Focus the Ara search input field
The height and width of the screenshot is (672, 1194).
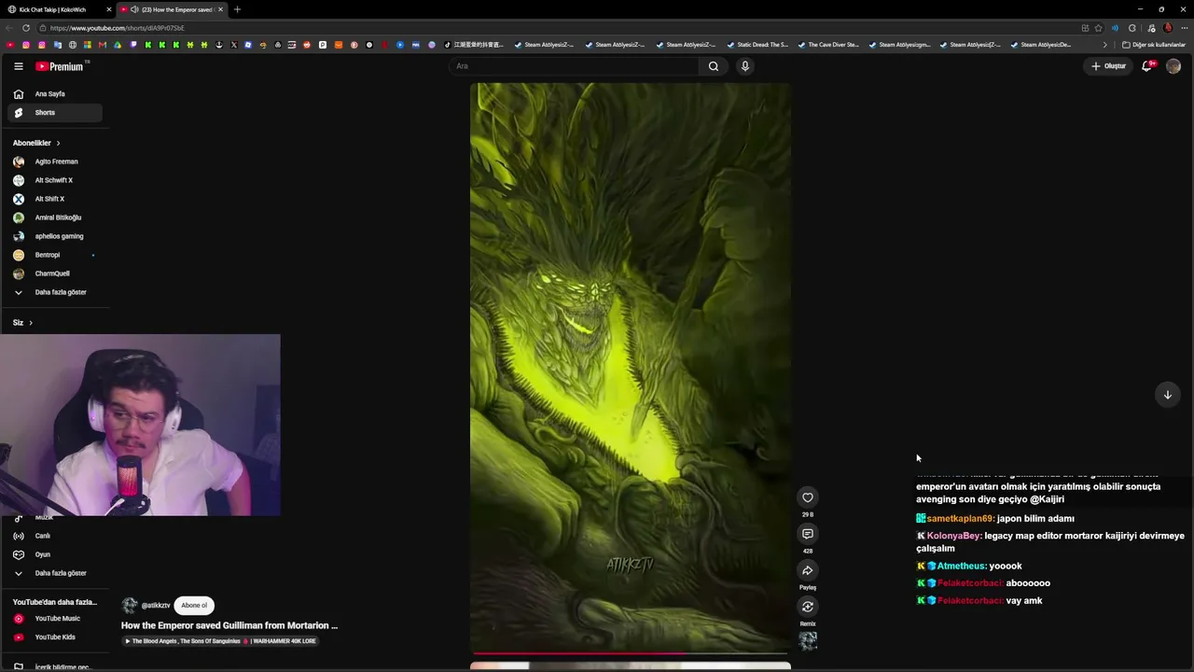(575, 66)
